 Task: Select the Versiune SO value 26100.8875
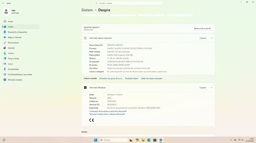tap(112, 105)
